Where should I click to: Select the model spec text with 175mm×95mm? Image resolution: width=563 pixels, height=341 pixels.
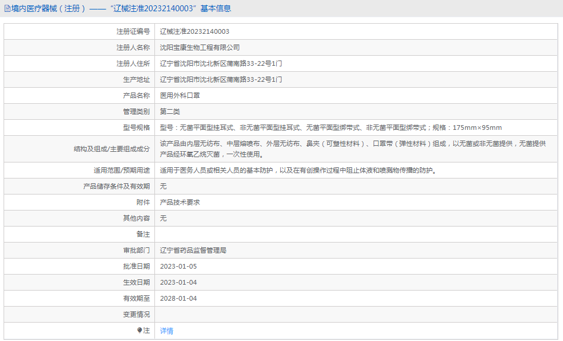331,128
